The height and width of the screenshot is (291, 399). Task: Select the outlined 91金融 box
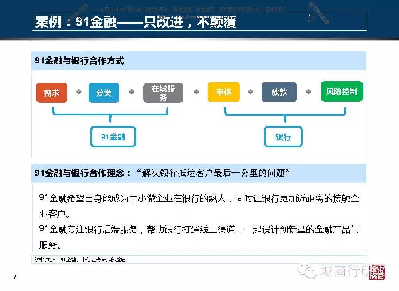tap(113, 137)
